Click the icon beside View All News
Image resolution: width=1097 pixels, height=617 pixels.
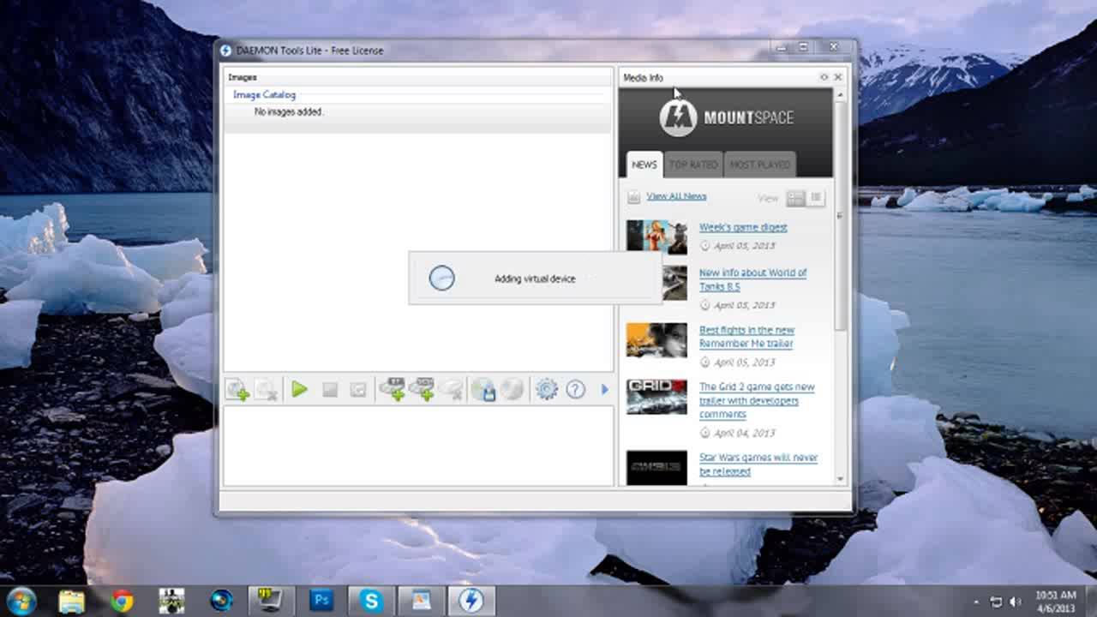tap(633, 197)
